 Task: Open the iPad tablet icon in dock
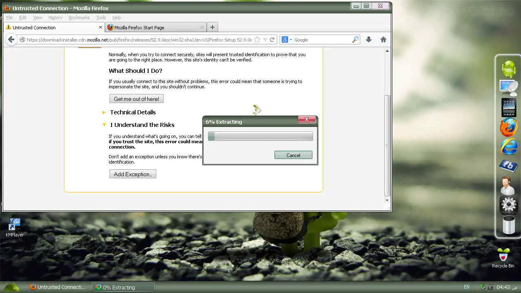[x=509, y=107]
